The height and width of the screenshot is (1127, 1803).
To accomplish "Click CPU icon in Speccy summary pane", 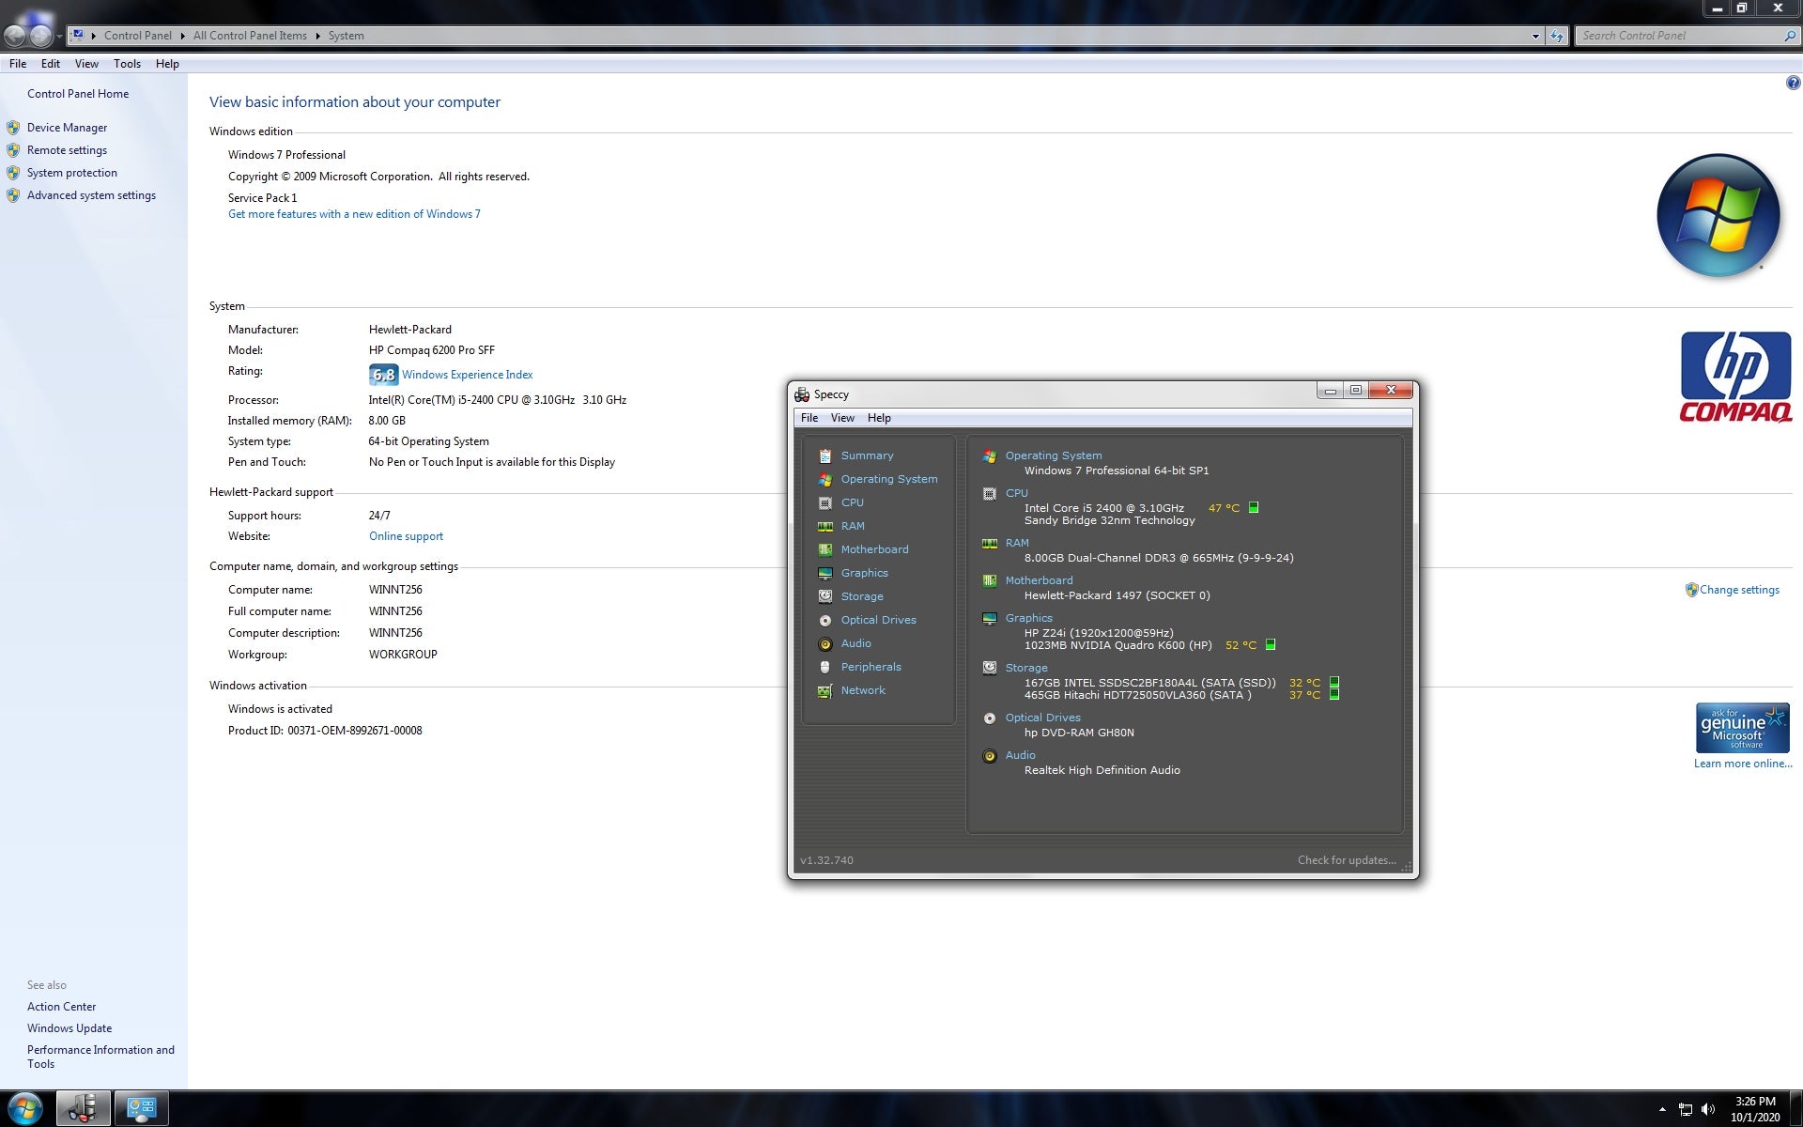I will [989, 493].
